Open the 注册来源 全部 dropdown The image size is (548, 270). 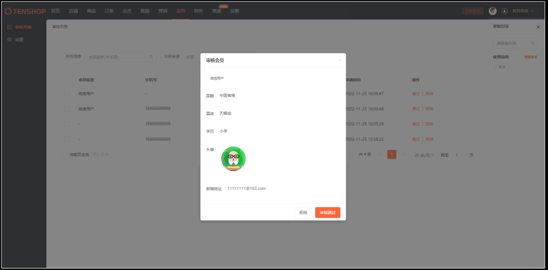coord(191,57)
